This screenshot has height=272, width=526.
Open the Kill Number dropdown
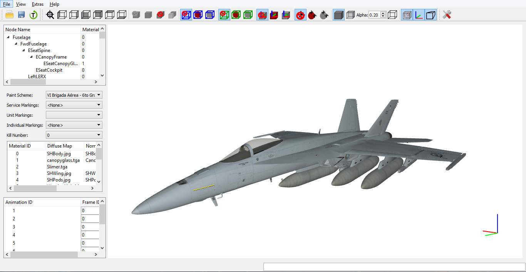click(74, 135)
